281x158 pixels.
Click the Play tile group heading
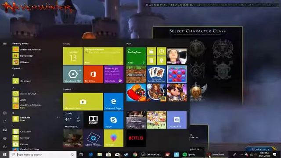[x=129, y=44]
